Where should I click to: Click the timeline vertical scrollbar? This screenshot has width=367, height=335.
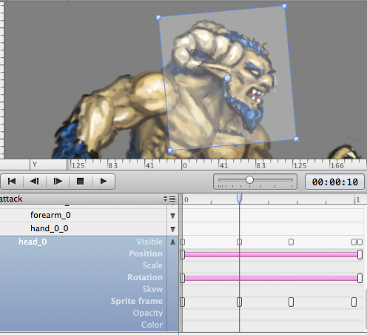[x=366, y=310]
